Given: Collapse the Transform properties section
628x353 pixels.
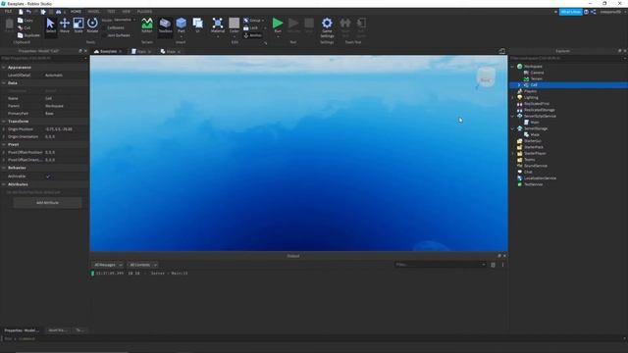Looking at the screenshot, I should (4, 121).
